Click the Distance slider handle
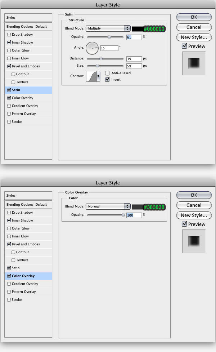Screen dimensions: 216x352 (x=101, y=59)
